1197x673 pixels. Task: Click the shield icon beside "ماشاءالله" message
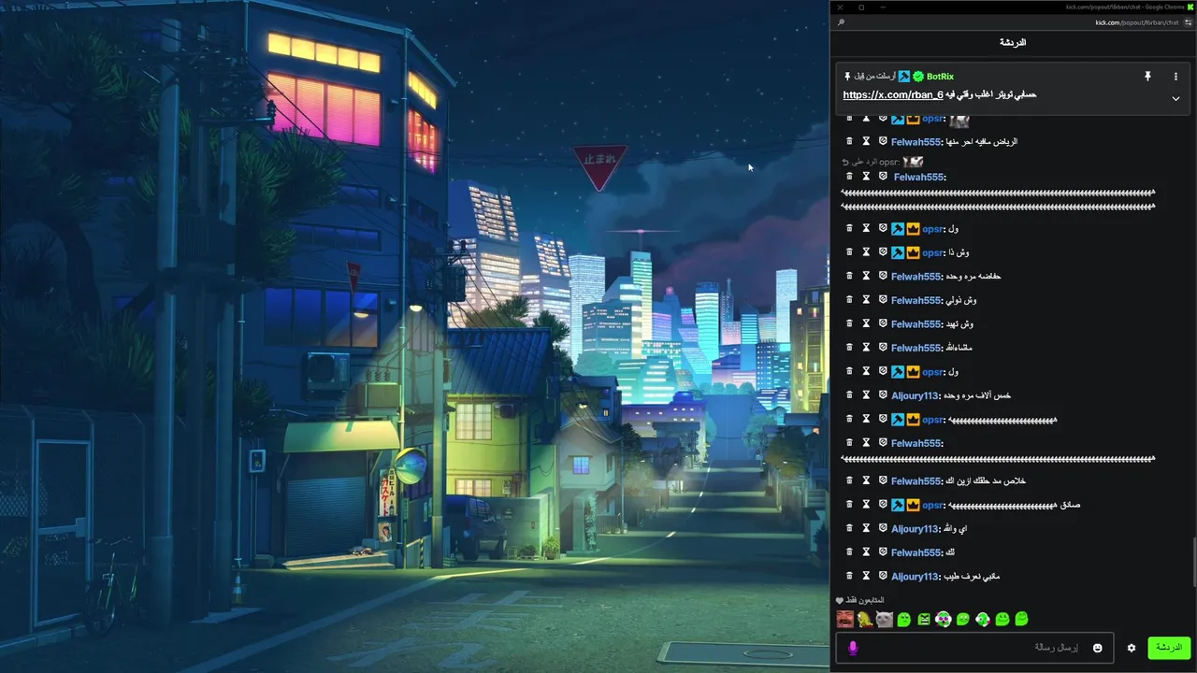pyautogui.click(x=882, y=348)
